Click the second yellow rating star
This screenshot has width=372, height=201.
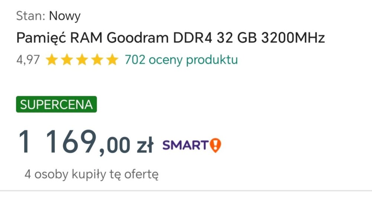pos(66,60)
